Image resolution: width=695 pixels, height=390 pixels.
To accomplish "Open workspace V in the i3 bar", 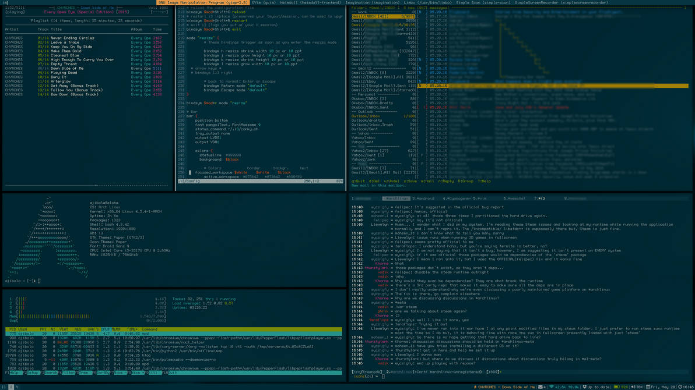I will [17, 387].
